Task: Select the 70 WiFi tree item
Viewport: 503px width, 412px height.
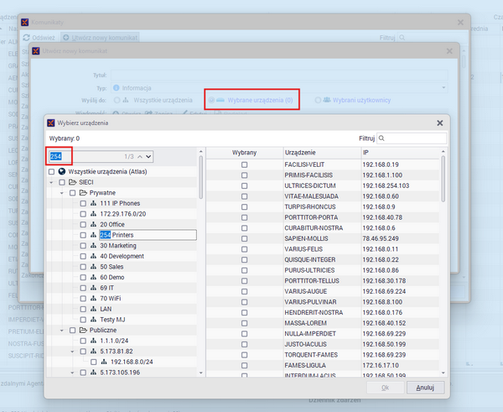Action: pyautogui.click(x=111, y=299)
